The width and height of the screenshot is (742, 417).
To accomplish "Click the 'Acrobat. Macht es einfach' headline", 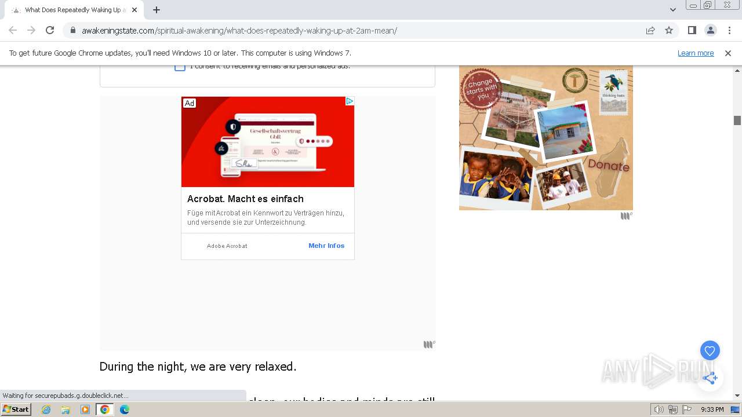I will click(x=245, y=199).
